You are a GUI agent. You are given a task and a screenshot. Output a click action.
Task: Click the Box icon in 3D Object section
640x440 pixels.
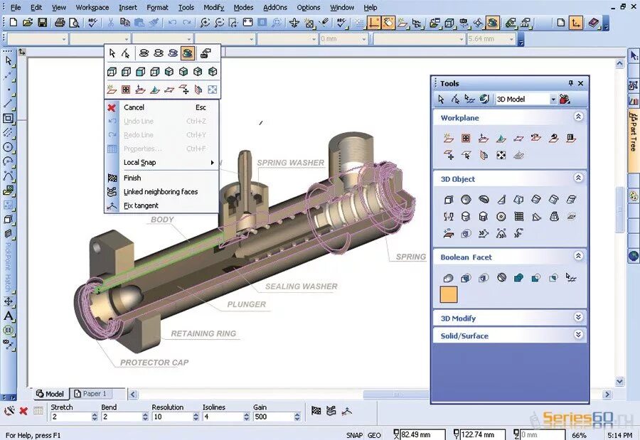coord(449,199)
